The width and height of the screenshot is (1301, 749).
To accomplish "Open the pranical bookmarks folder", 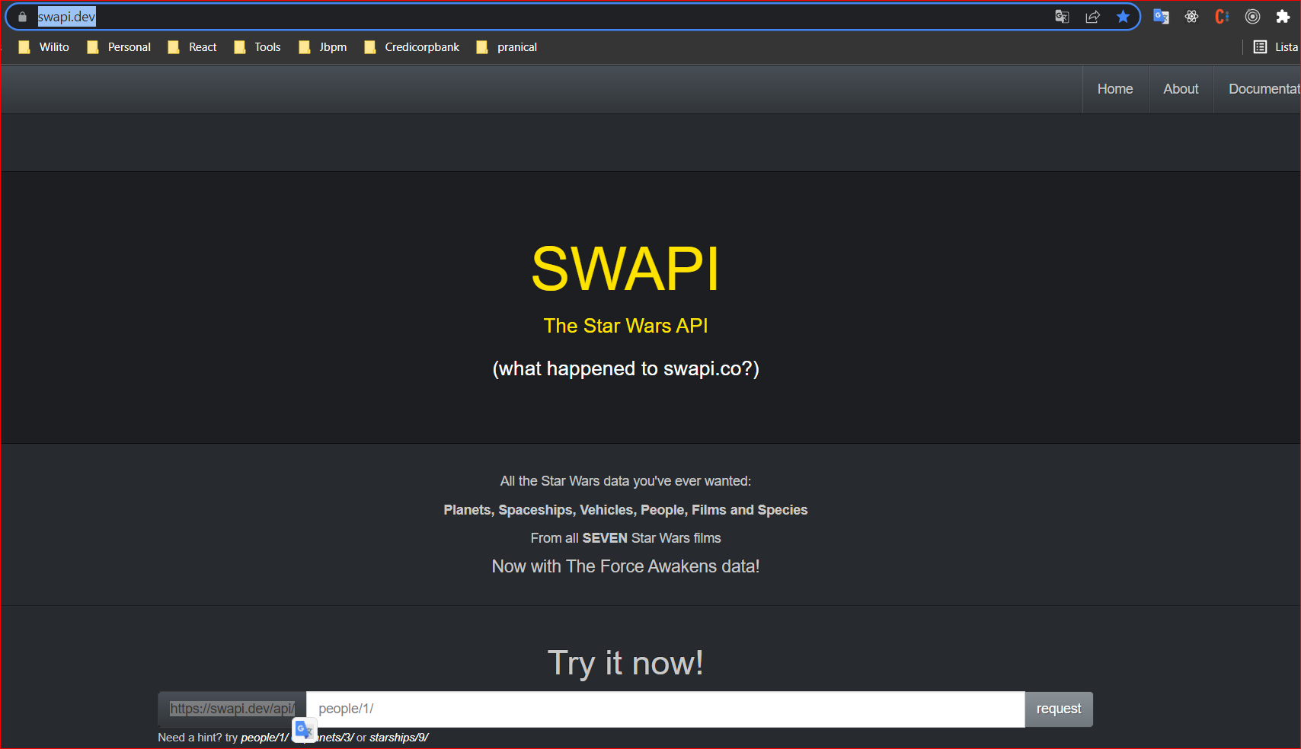I will tap(507, 47).
